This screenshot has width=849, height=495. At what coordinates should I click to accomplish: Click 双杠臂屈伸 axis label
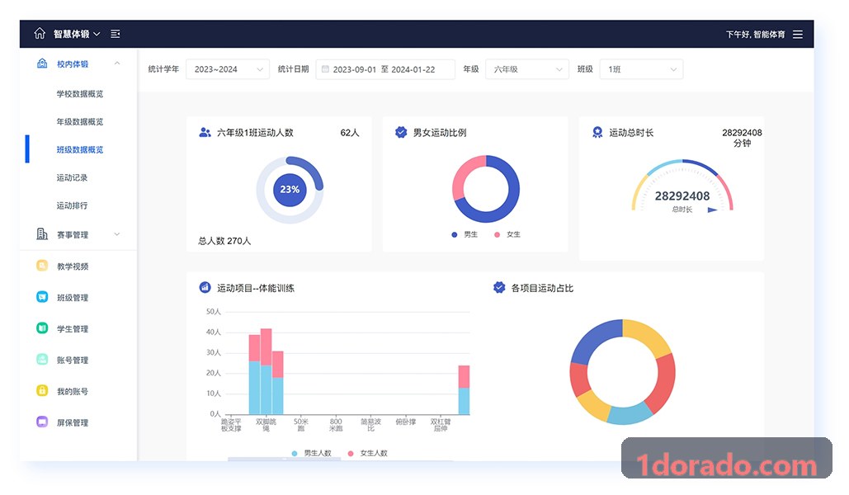441,425
